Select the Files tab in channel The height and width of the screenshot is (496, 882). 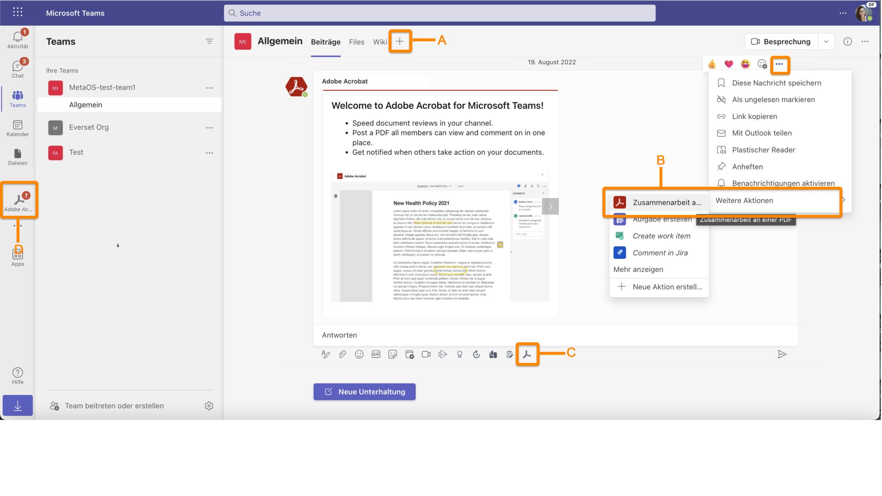(x=356, y=41)
